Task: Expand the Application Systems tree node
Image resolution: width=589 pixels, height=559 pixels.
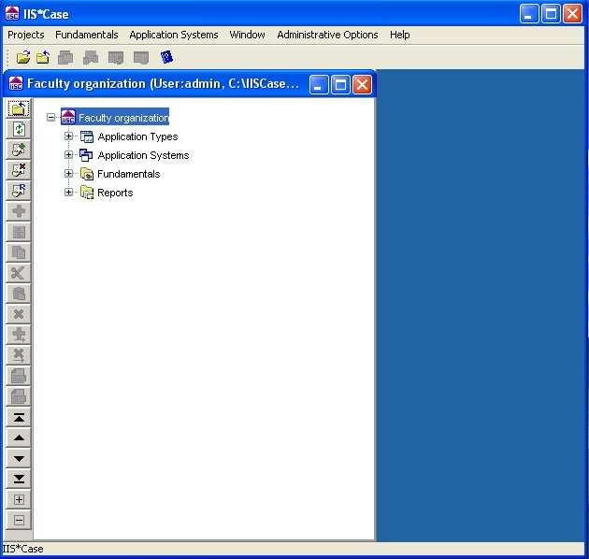Action: point(68,154)
